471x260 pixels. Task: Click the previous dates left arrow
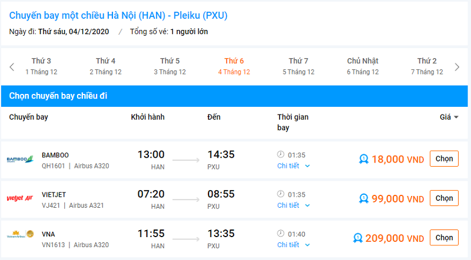coord(12,67)
